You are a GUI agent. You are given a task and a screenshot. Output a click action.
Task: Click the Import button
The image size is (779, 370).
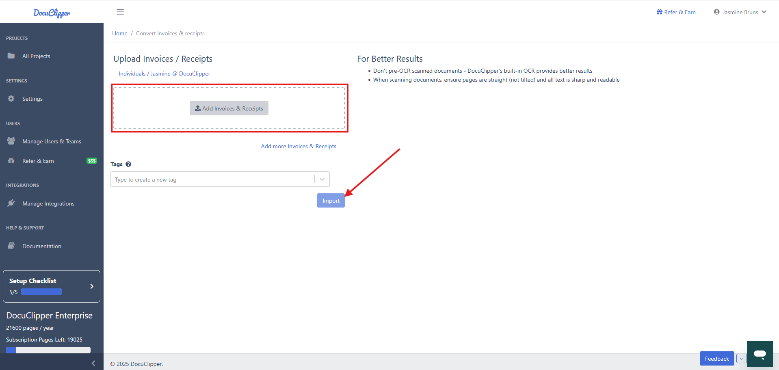pyautogui.click(x=330, y=200)
